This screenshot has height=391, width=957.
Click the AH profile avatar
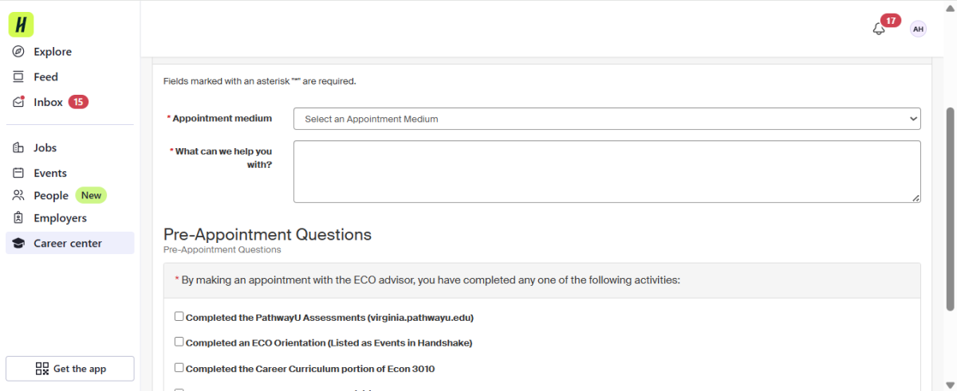pyautogui.click(x=918, y=29)
